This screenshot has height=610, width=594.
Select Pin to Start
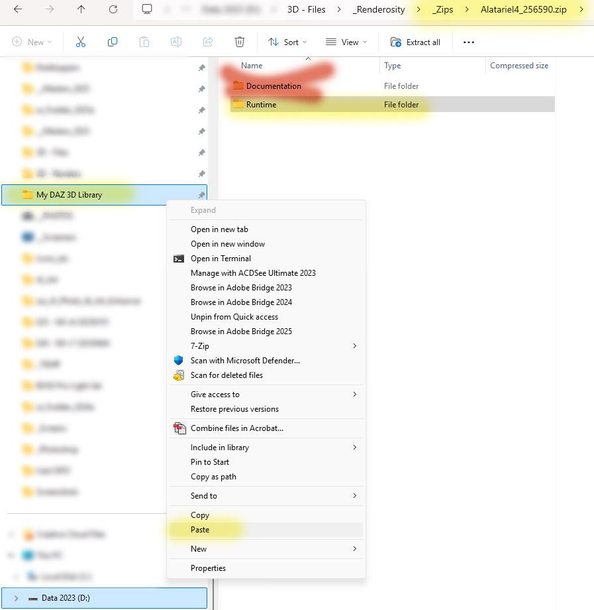[x=266, y=462]
